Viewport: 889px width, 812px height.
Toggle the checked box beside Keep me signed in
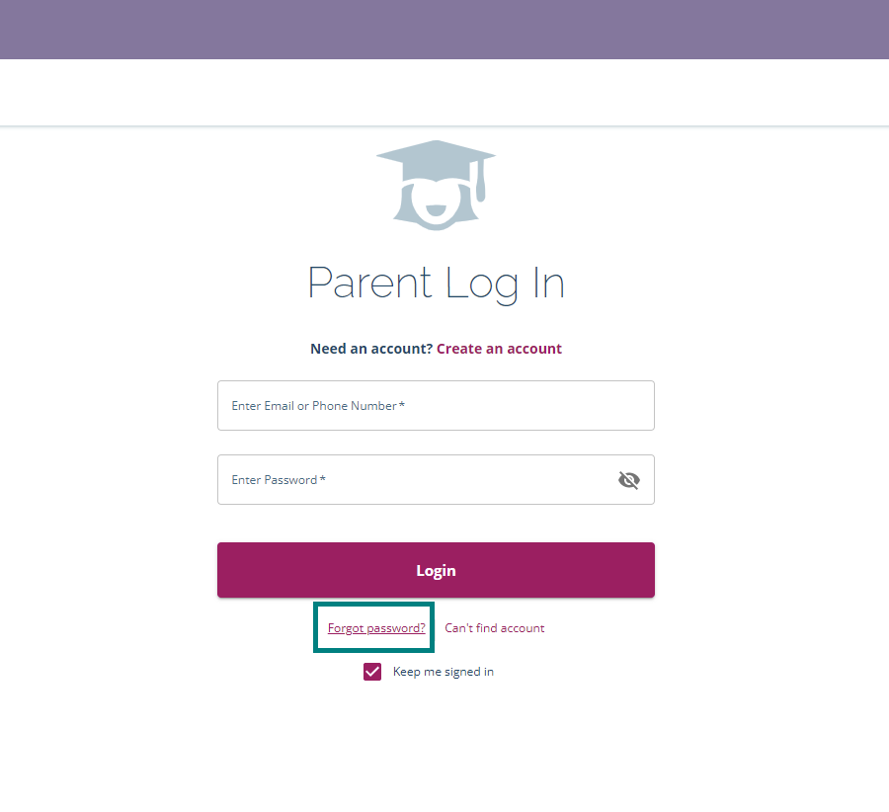tap(372, 671)
